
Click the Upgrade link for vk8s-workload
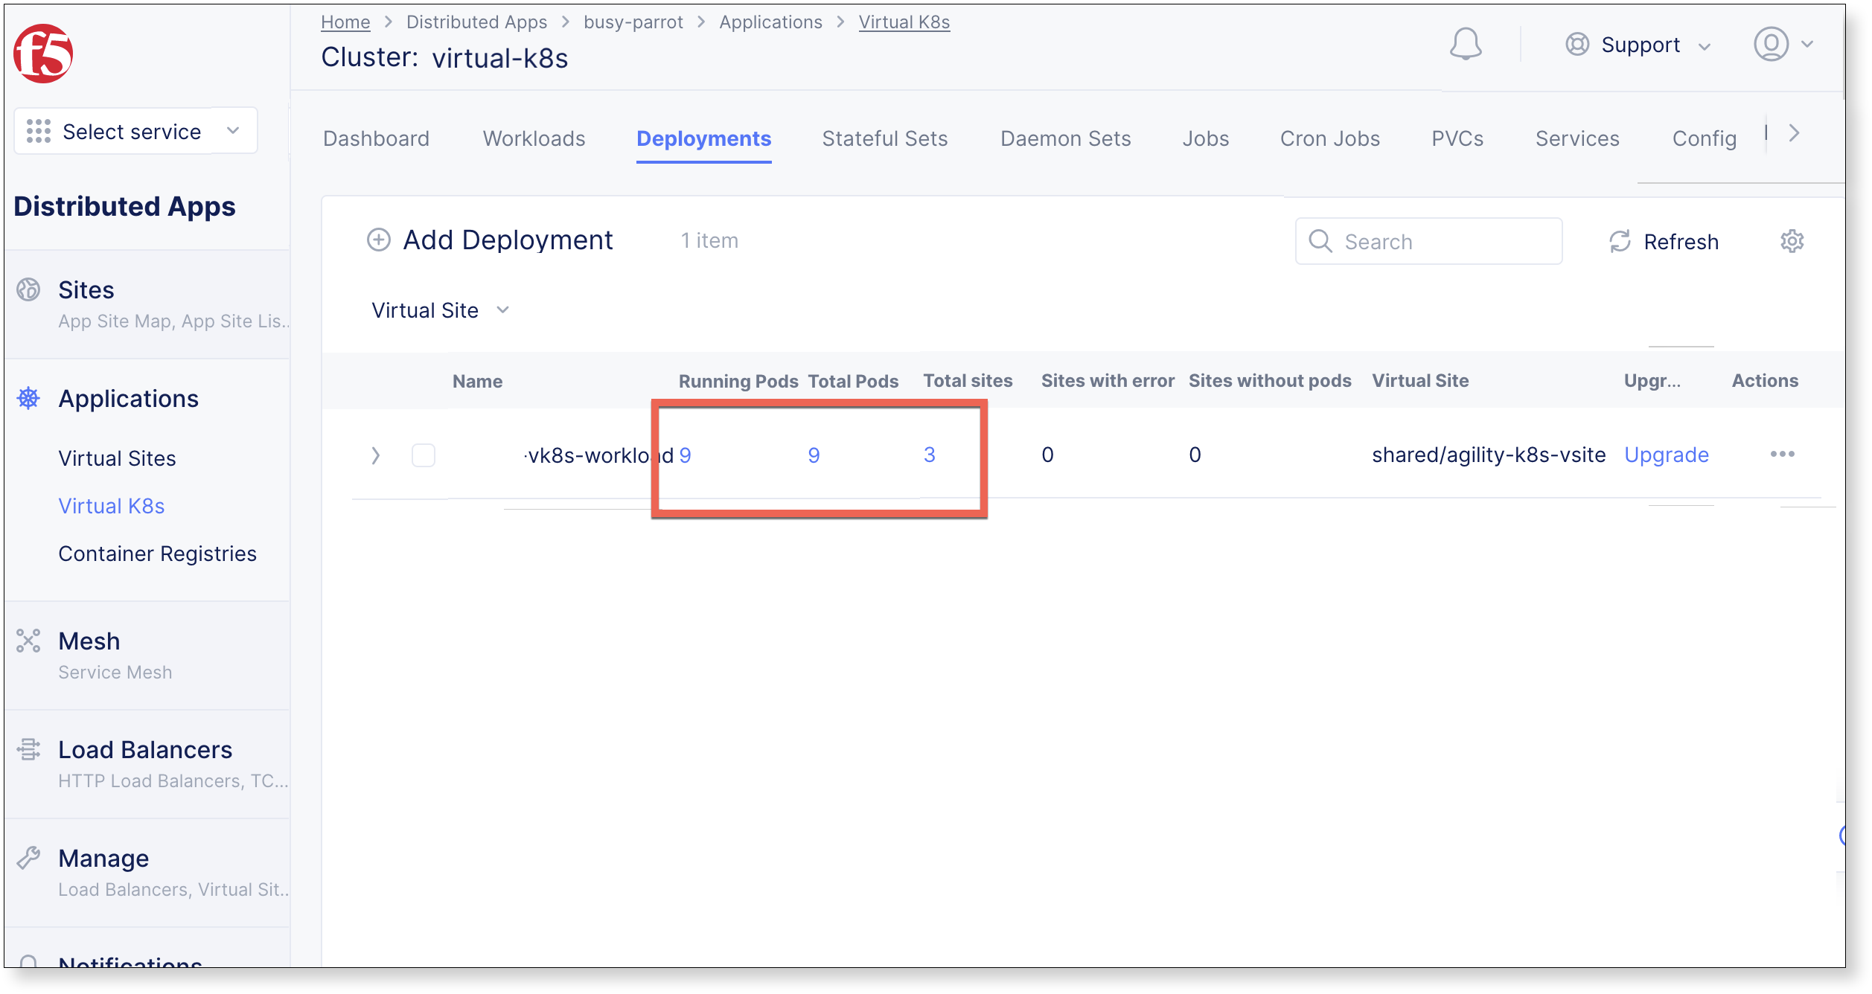[1667, 455]
